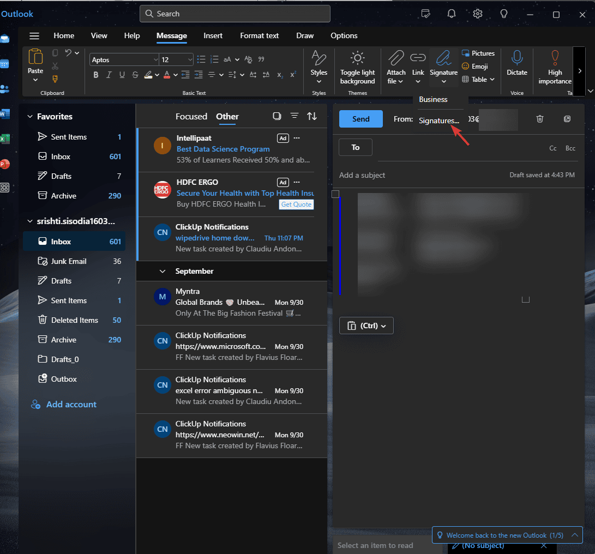Image resolution: width=595 pixels, height=554 pixels.
Task: Mark message as High importance
Action: [555, 67]
